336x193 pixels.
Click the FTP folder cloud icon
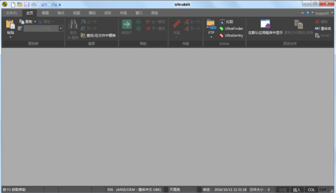click(x=211, y=24)
